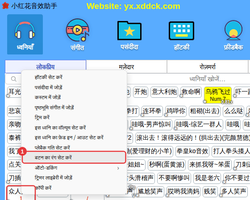Play the 悲哀 sound button
Screen dimensions: 250x200
pyautogui.click(x=14, y=111)
